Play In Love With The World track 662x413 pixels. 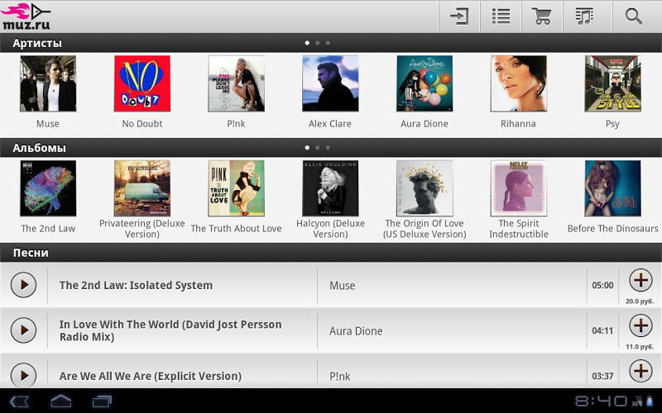24,330
